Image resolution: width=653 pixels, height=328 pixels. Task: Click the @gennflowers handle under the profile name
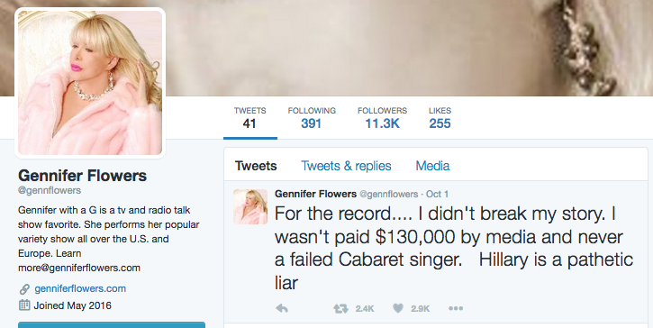[x=50, y=190]
